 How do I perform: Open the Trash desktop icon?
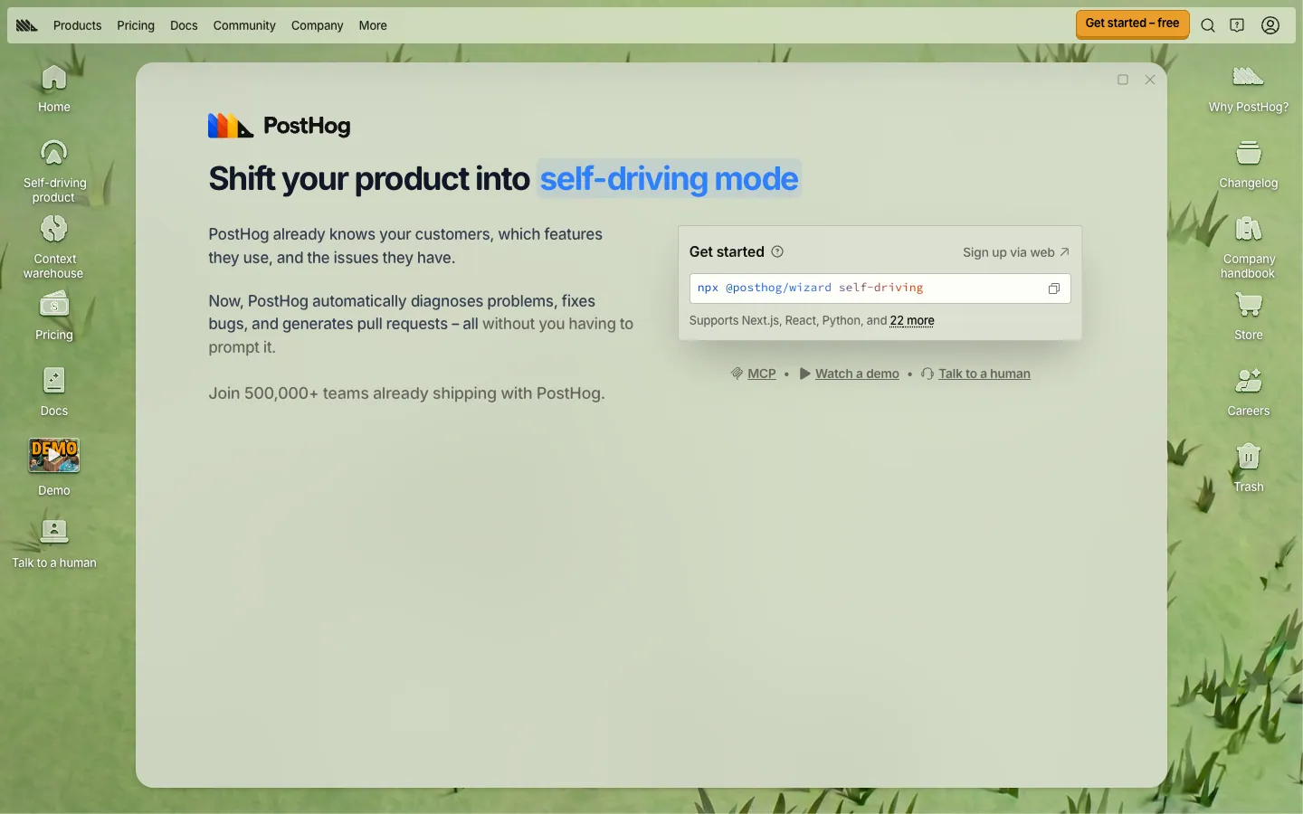click(x=1249, y=468)
